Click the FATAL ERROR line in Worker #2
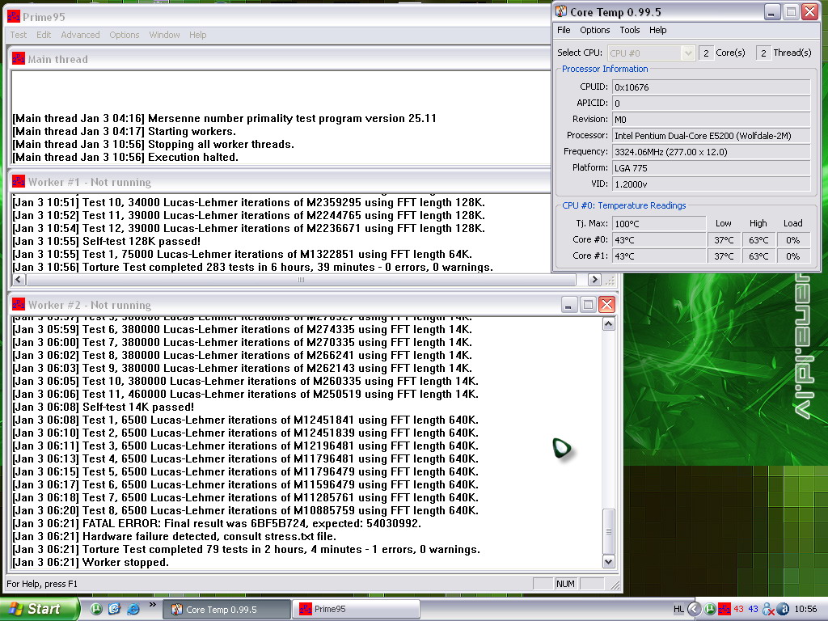The height and width of the screenshot is (621, 828). [x=217, y=524]
